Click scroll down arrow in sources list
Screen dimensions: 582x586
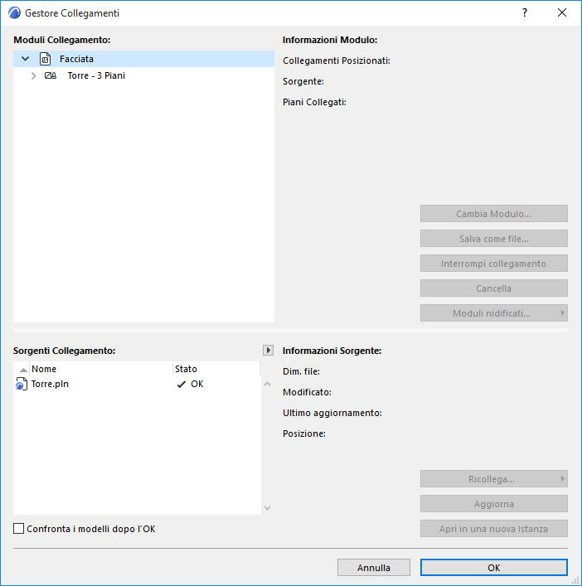pos(267,507)
